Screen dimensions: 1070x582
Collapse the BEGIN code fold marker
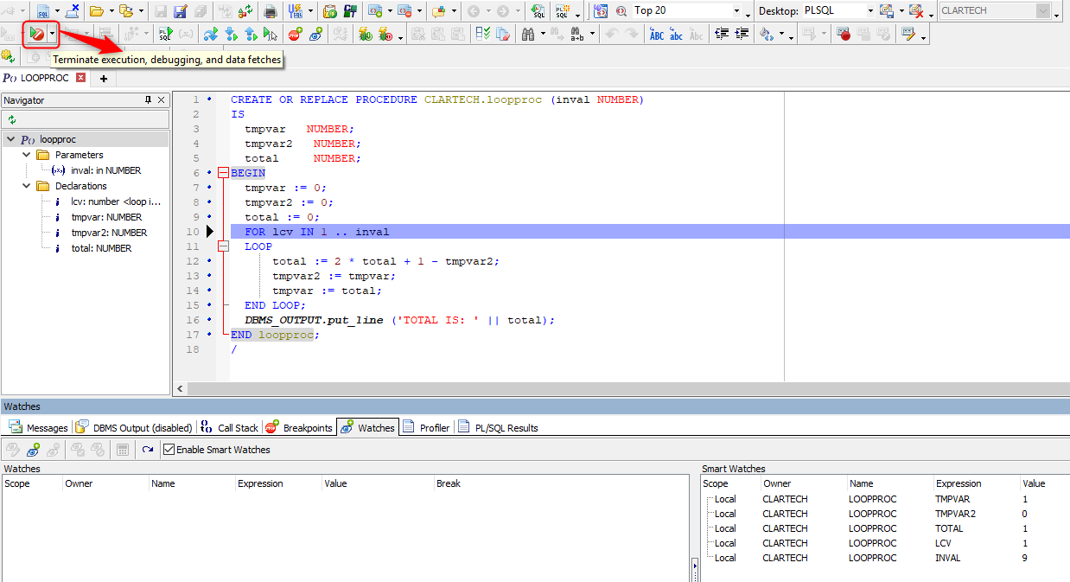(x=224, y=173)
